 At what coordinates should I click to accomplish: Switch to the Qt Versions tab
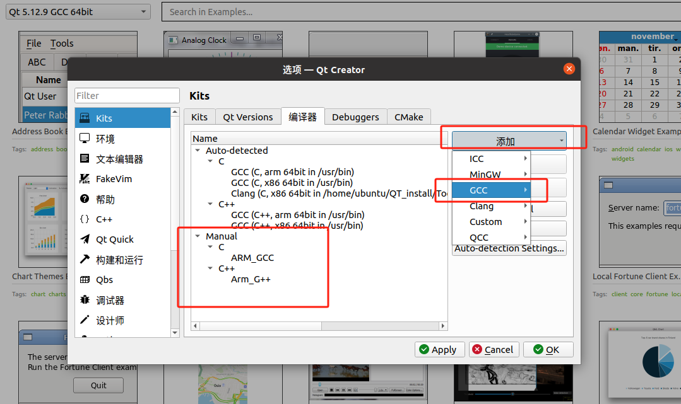pyautogui.click(x=248, y=117)
